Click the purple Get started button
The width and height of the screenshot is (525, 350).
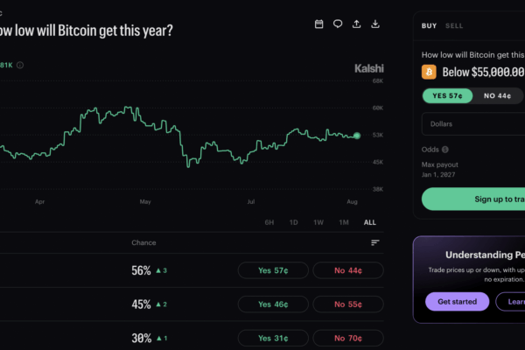click(457, 301)
